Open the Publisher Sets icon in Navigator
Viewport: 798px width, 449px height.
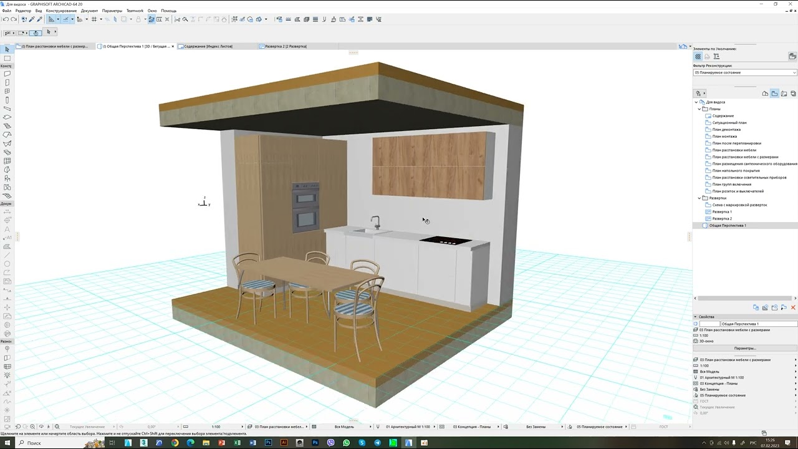pyautogui.click(x=793, y=94)
